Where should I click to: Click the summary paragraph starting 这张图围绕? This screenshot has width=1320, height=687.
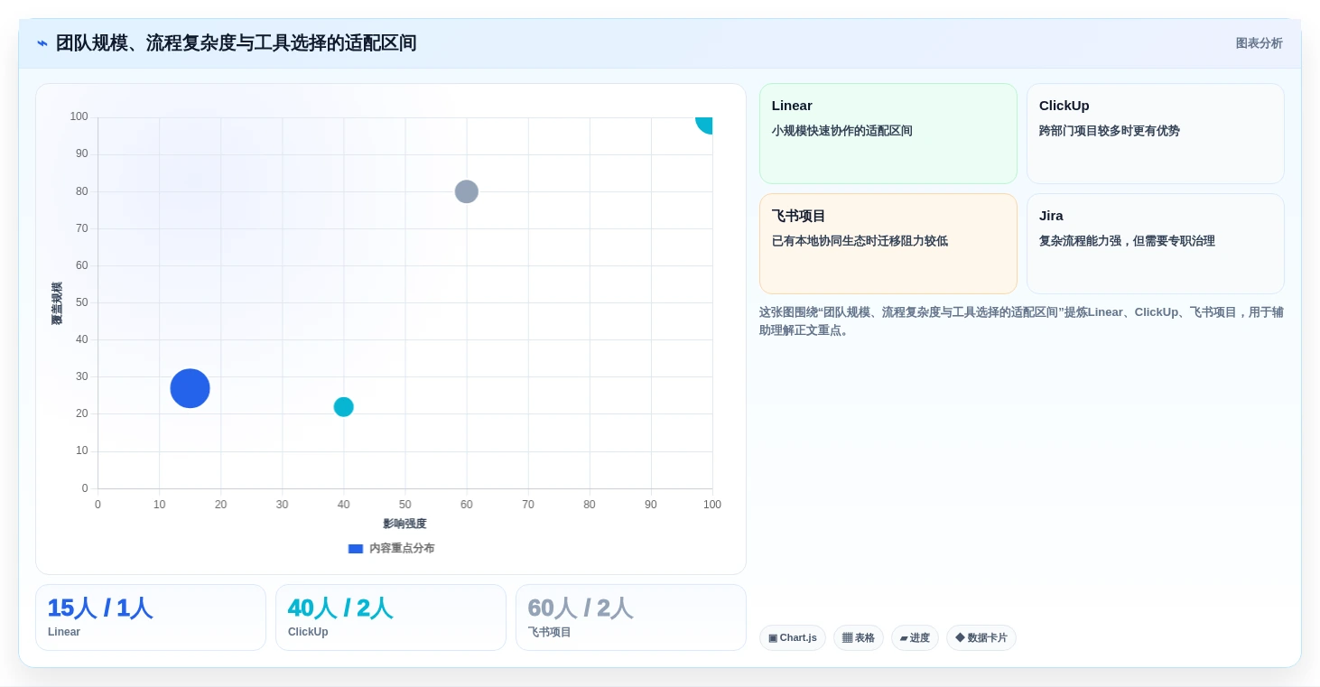tap(1021, 320)
